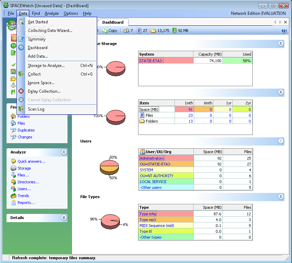The image size is (292, 263).
Task: Open the Duplicates link under Find
Action: [26, 130]
